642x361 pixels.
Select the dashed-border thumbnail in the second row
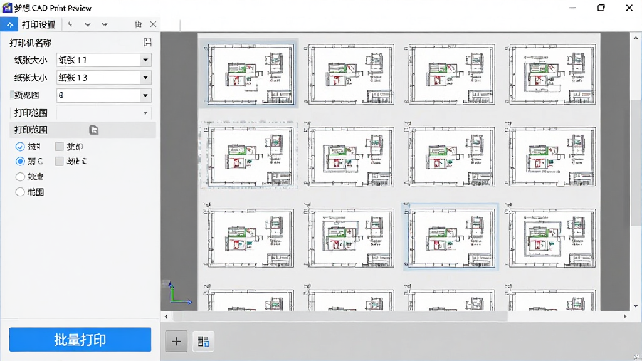pyautogui.click(x=248, y=155)
